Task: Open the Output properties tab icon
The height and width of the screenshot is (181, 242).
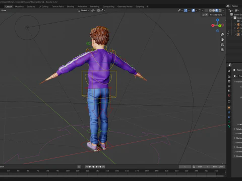Action: 229,81
